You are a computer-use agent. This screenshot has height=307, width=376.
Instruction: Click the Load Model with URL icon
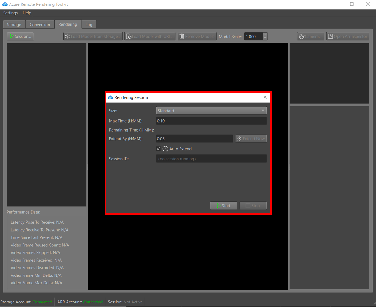129,36
